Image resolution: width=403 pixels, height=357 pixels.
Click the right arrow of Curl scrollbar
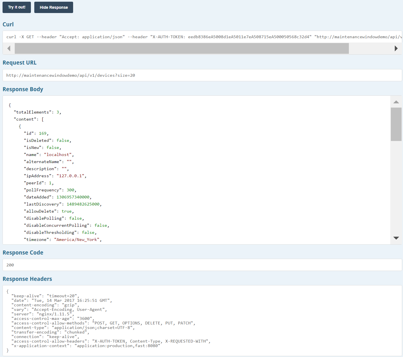396,48
